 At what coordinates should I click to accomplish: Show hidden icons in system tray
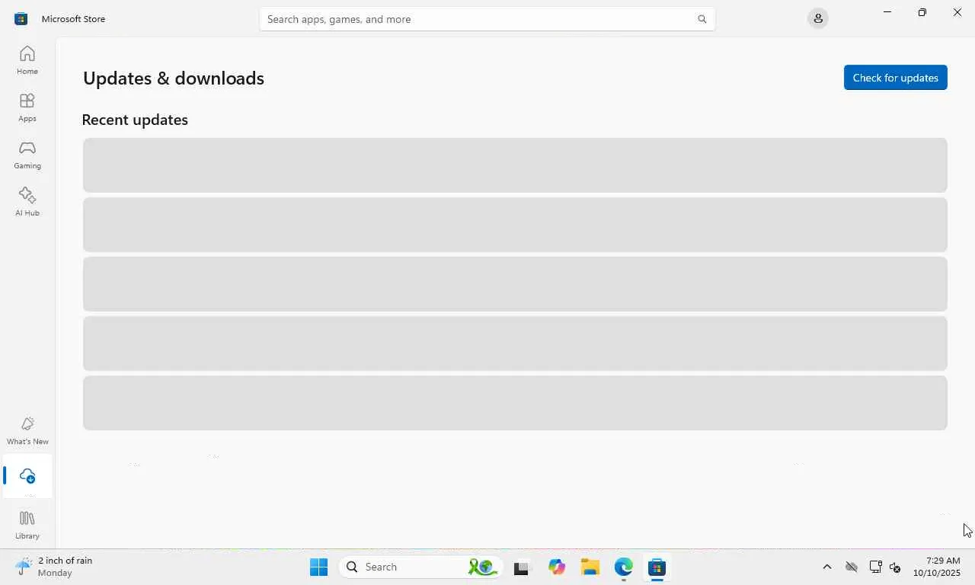pos(827,567)
